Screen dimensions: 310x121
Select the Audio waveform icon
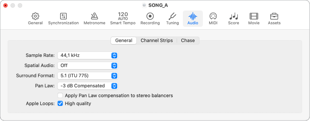(193, 16)
